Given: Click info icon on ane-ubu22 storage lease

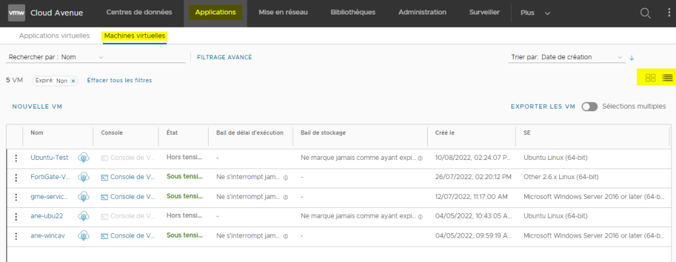Looking at the screenshot, I should [x=420, y=217].
